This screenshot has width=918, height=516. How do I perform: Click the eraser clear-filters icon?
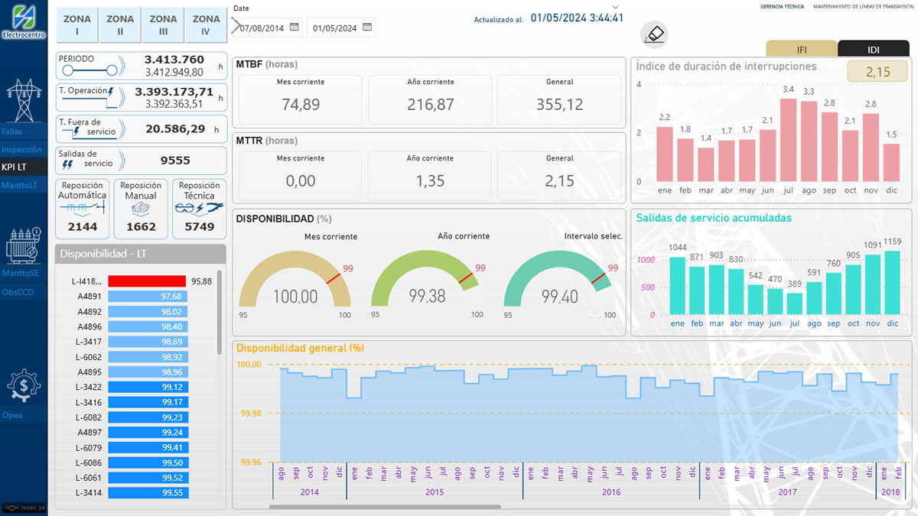pyautogui.click(x=655, y=34)
